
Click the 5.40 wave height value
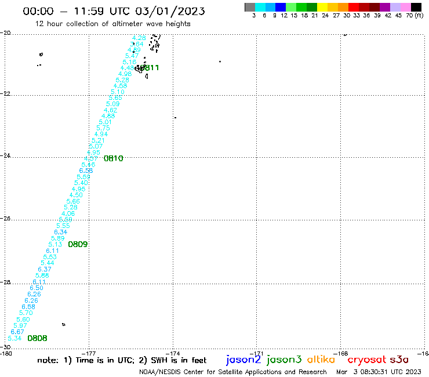tap(81, 183)
